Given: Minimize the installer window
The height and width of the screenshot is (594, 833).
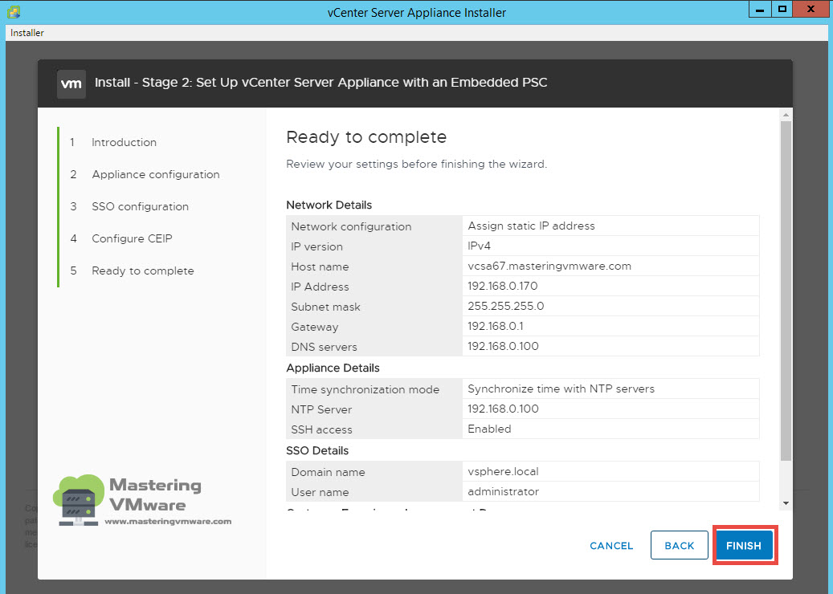Looking at the screenshot, I should coord(760,10).
